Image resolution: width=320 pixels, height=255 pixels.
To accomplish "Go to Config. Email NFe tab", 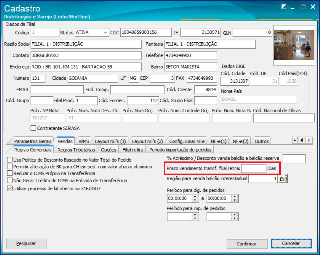I will click(x=187, y=141).
